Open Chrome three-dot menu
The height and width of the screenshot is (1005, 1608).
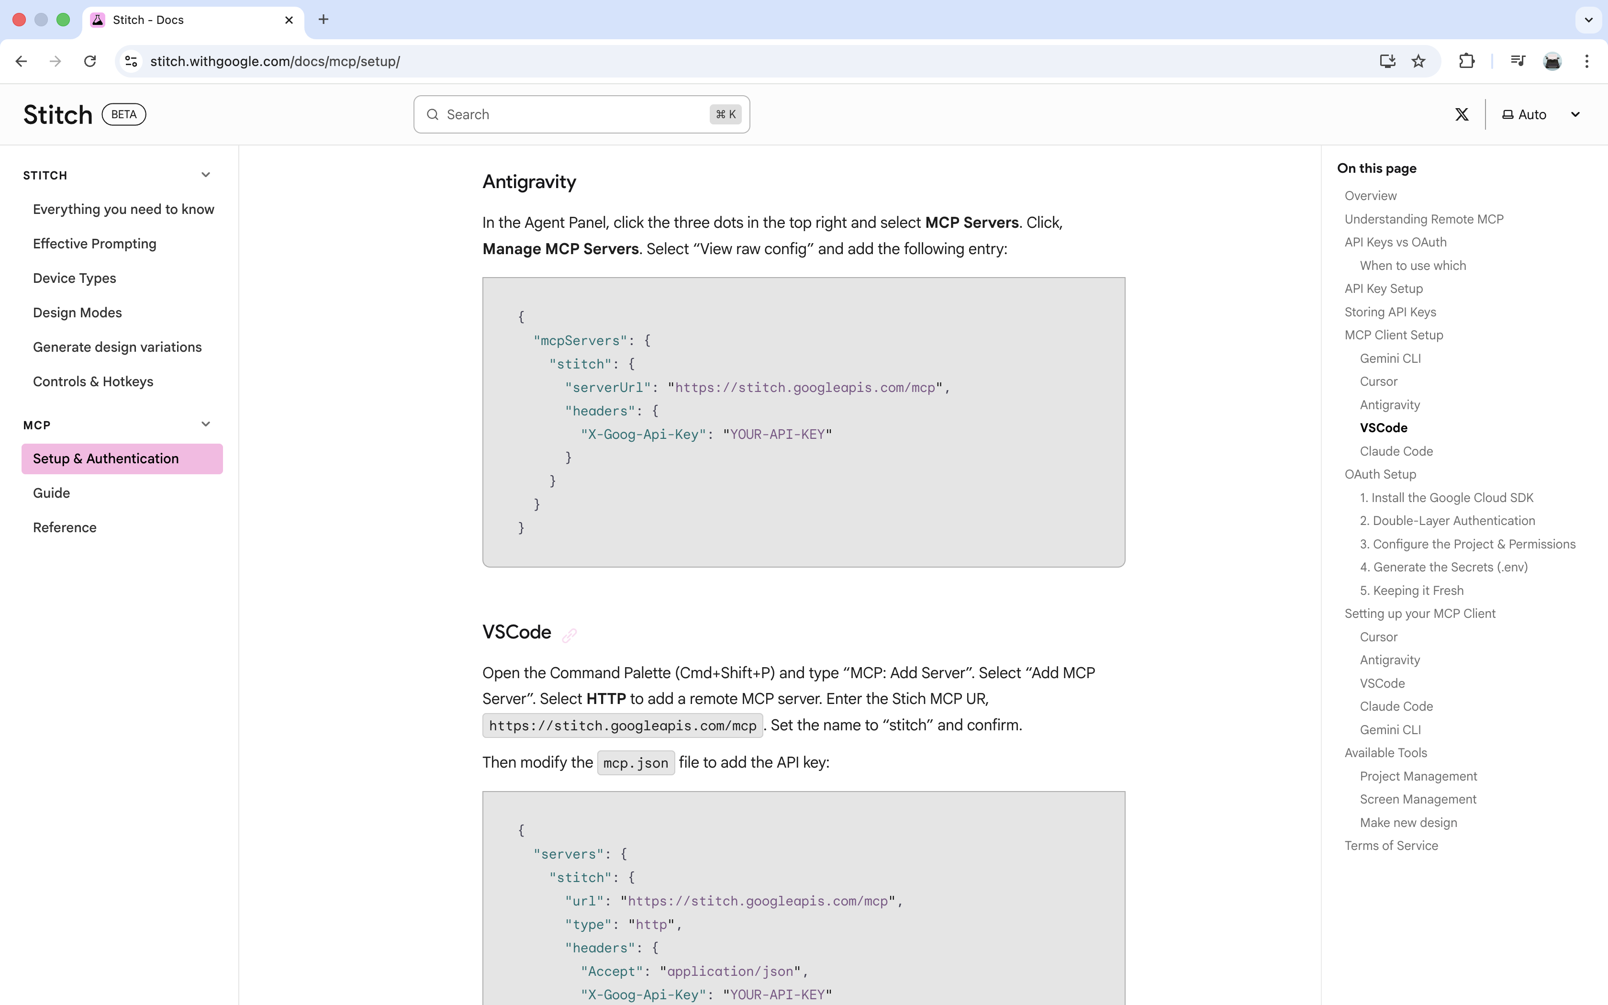[x=1587, y=61]
